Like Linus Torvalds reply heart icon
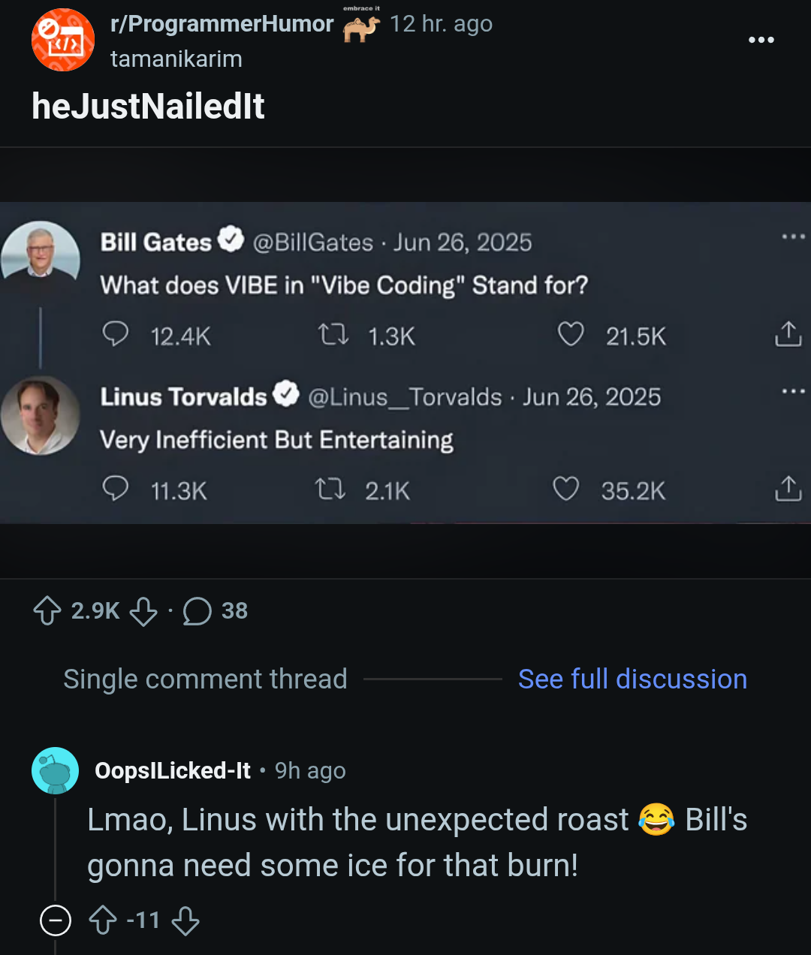 [566, 489]
